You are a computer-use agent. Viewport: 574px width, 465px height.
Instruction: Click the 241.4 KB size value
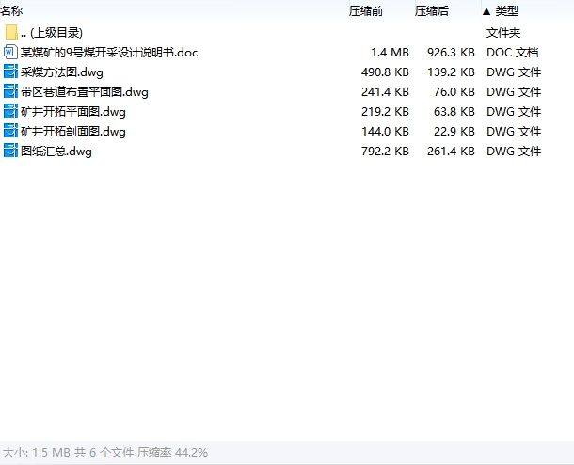385,92
